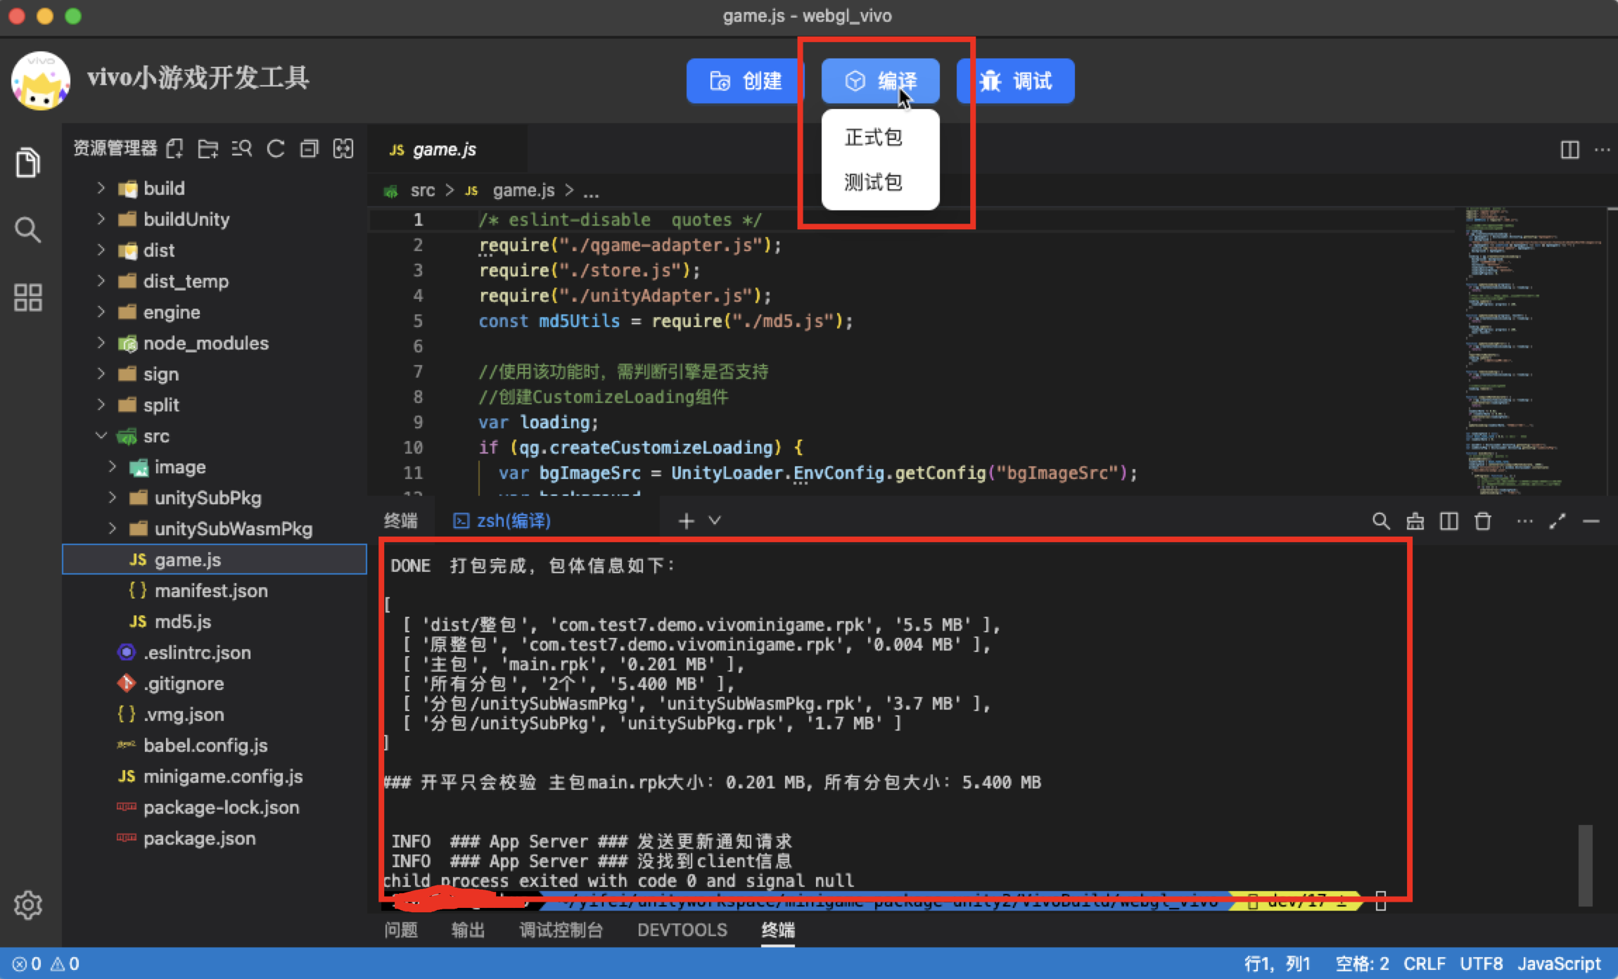Click the vivo mascot logo
Image resolution: width=1618 pixels, height=979 pixels.
(x=40, y=80)
